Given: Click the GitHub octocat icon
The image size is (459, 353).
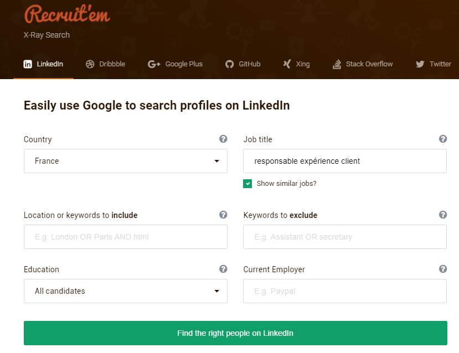Looking at the screenshot, I should click(x=229, y=64).
